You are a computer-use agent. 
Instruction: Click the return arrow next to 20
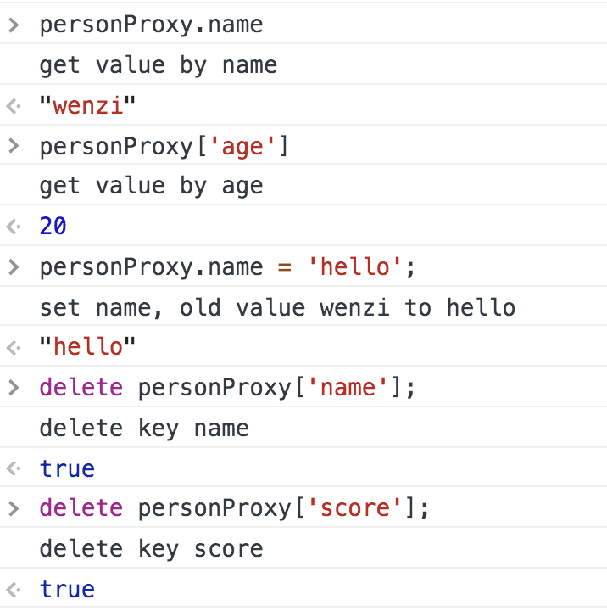point(12,227)
